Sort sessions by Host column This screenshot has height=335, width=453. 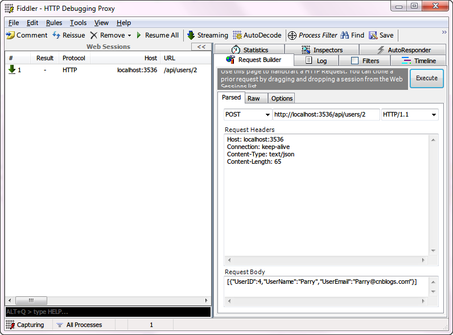coord(125,58)
